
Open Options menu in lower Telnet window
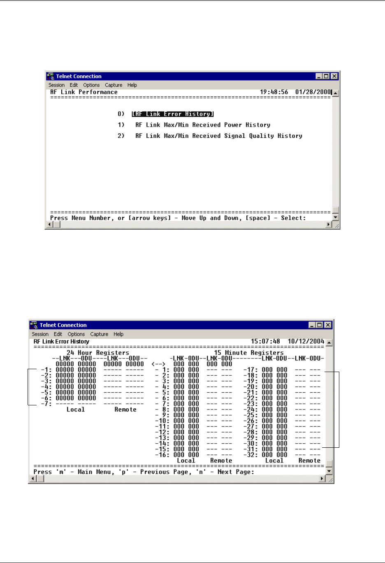pos(76,334)
